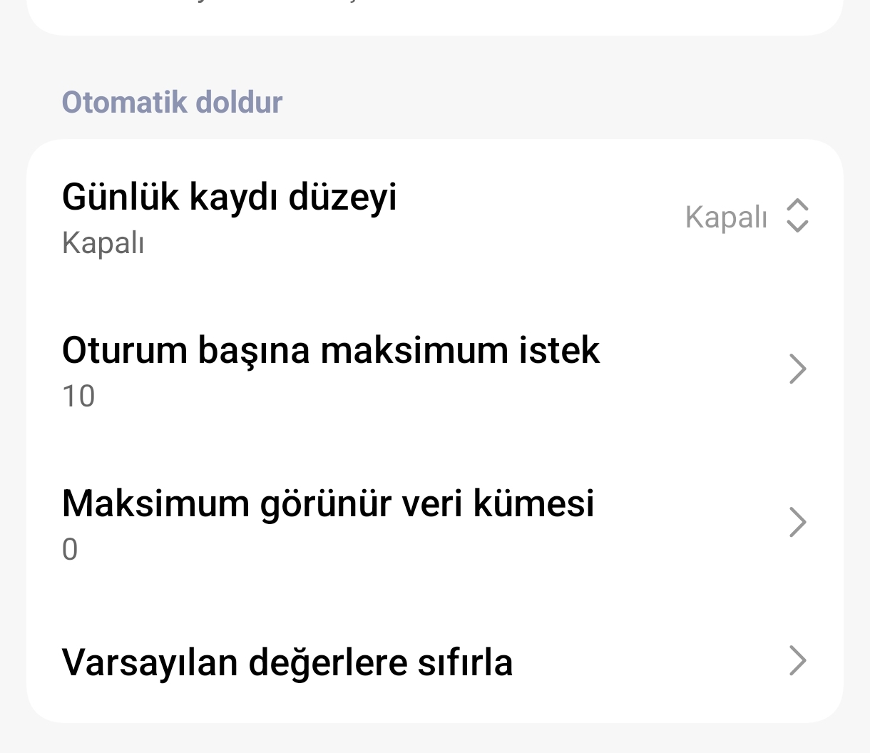Tap the Günlük kaydı düzeyi title text
This screenshot has width=870, height=753.
pyautogui.click(x=230, y=197)
